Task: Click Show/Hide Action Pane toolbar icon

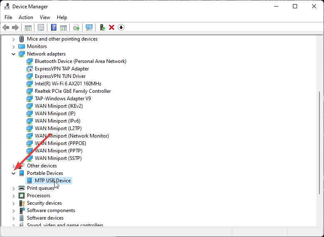Action: click(x=63, y=27)
